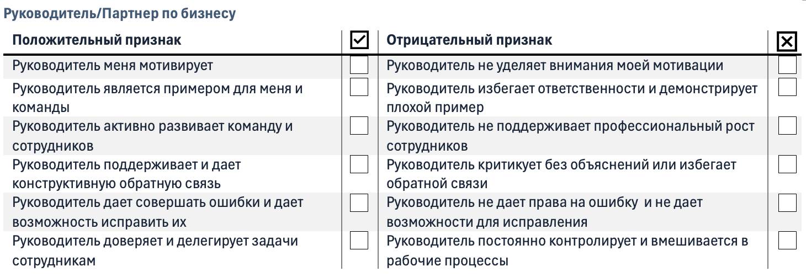Click the "Руководитель/Партнер по бизнесу" section heading
The image size is (806, 277).
point(120,14)
